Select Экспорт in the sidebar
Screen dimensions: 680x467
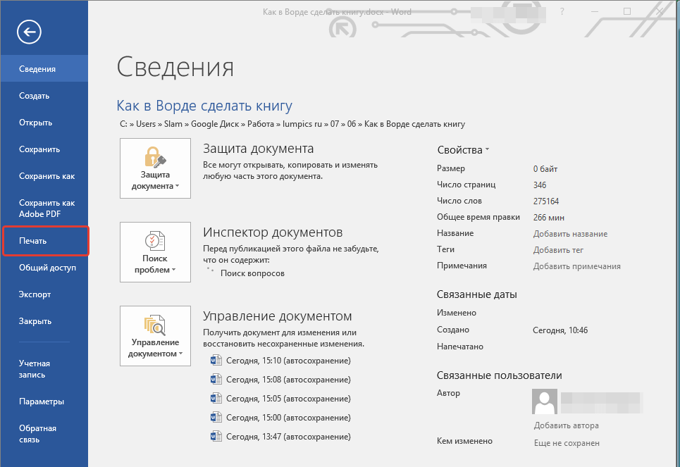point(35,294)
